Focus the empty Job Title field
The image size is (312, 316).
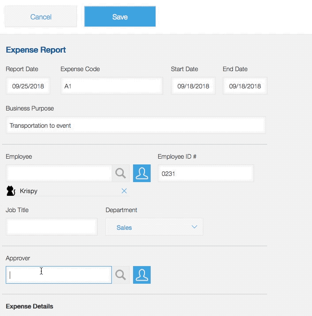[52, 227]
